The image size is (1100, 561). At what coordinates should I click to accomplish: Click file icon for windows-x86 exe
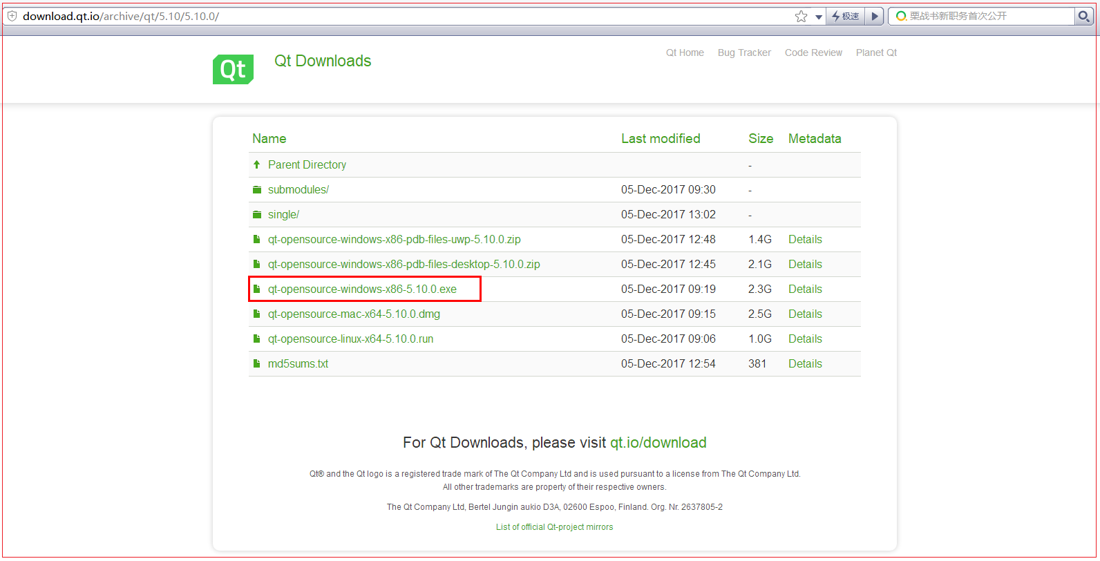[x=256, y=289]
